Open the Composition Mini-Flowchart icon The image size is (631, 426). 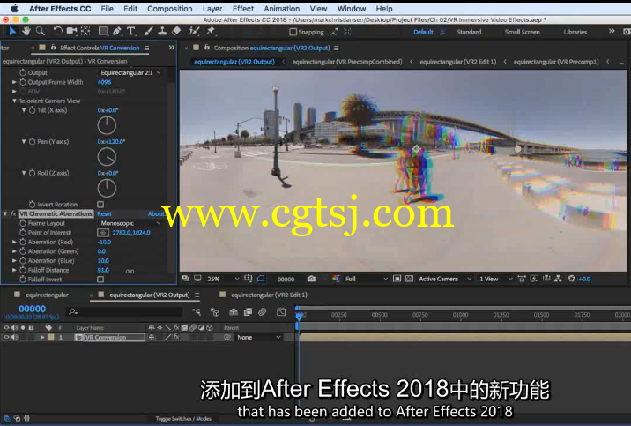click(x=196, y=311)
